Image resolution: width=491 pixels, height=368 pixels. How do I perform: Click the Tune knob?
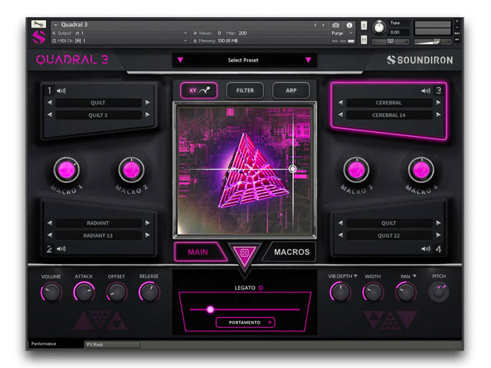[379, 28]
